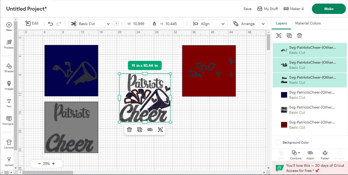Redo the last action
348x175 pixels.
tap(59, 24)
